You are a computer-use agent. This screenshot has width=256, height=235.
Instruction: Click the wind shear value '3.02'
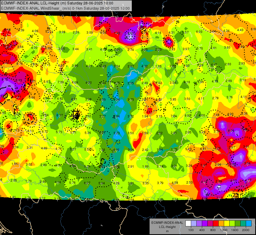(29, 164)
